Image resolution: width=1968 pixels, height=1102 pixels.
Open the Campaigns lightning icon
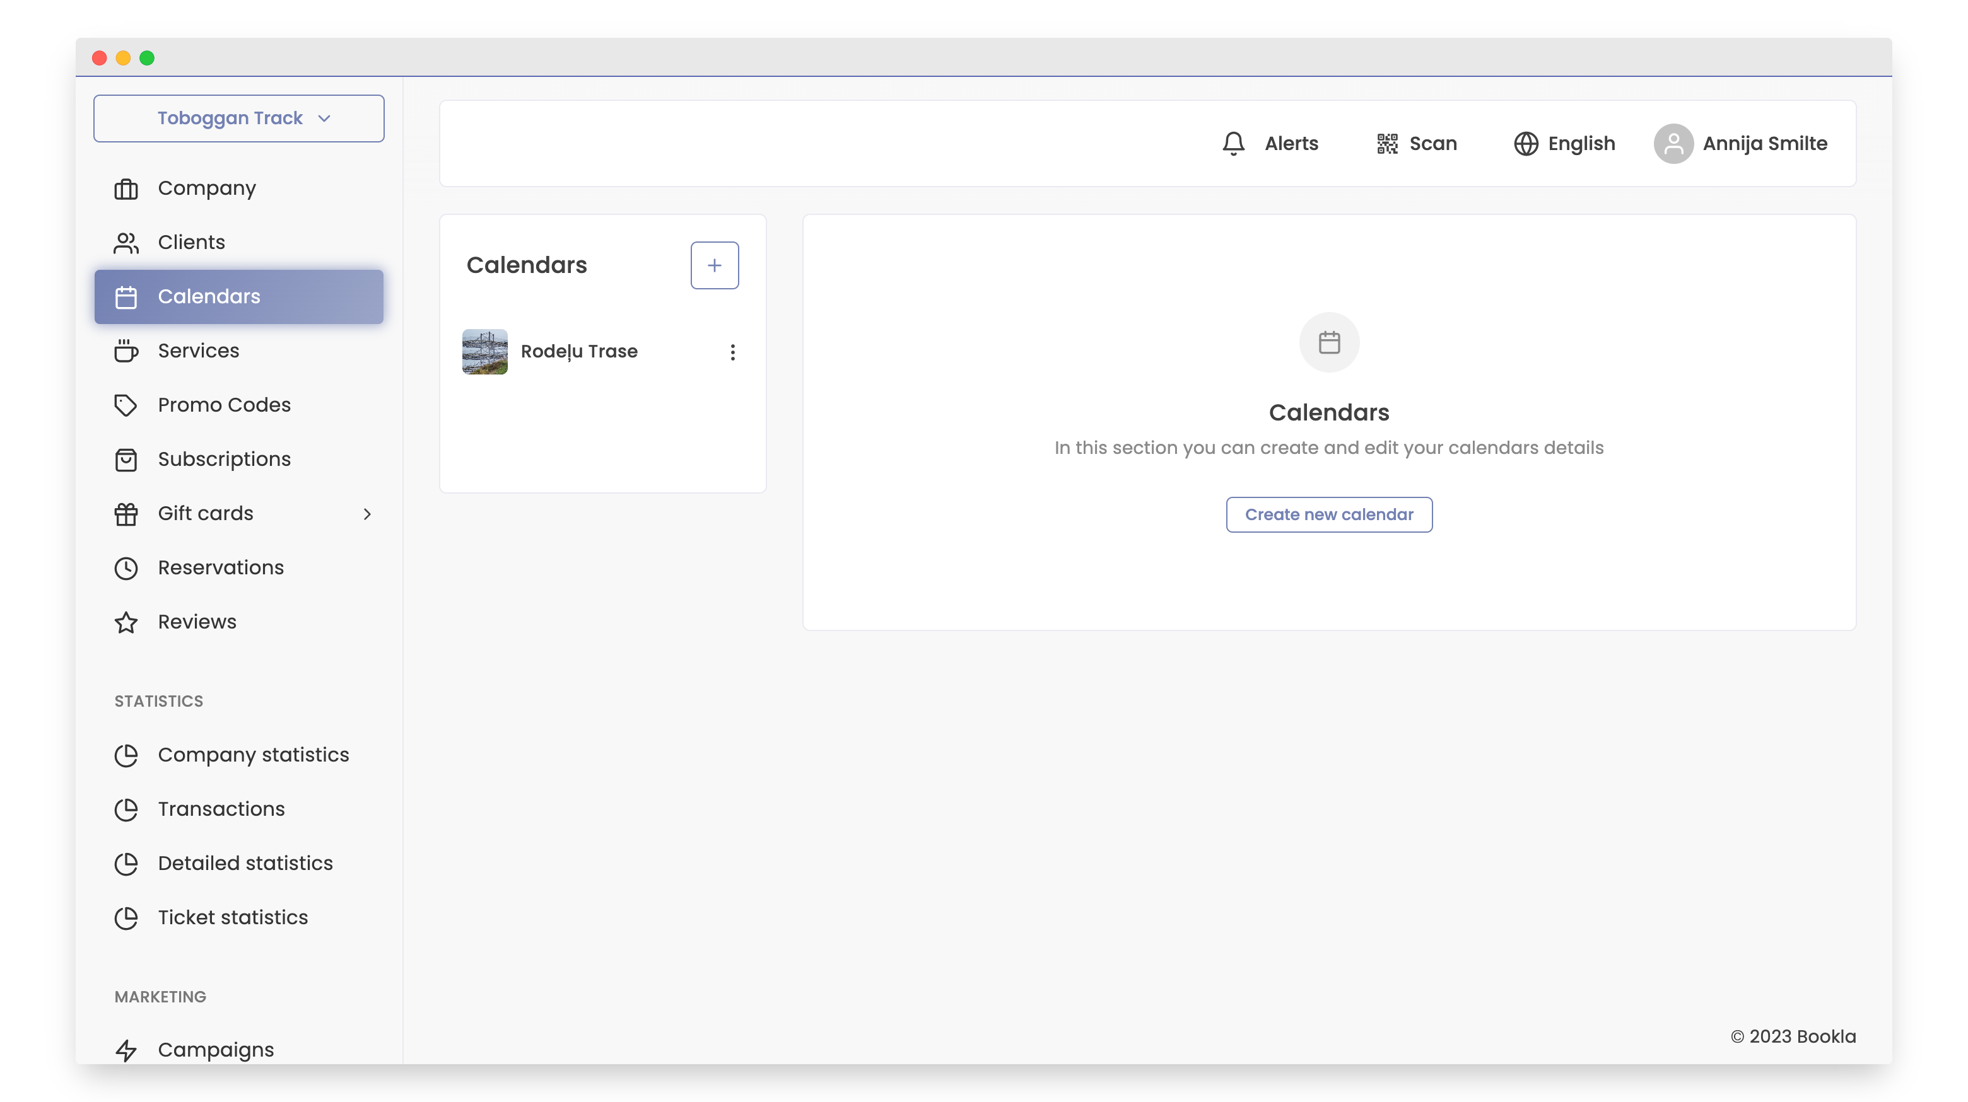pos(126,1049)
